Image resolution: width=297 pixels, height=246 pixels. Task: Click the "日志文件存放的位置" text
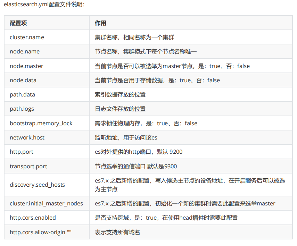click(120, 109)
